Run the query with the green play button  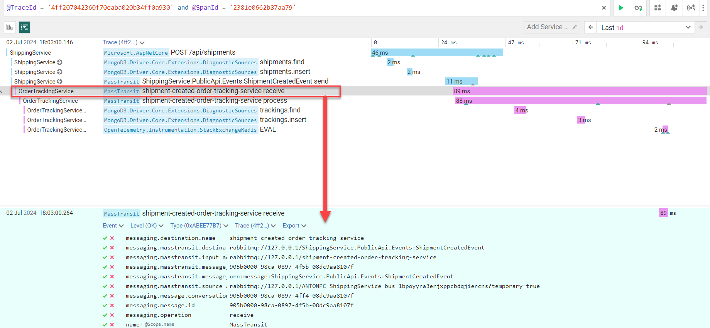[x=621, y=8]
